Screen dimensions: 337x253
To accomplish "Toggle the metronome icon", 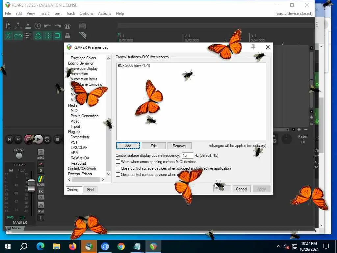I will point(67,26).
